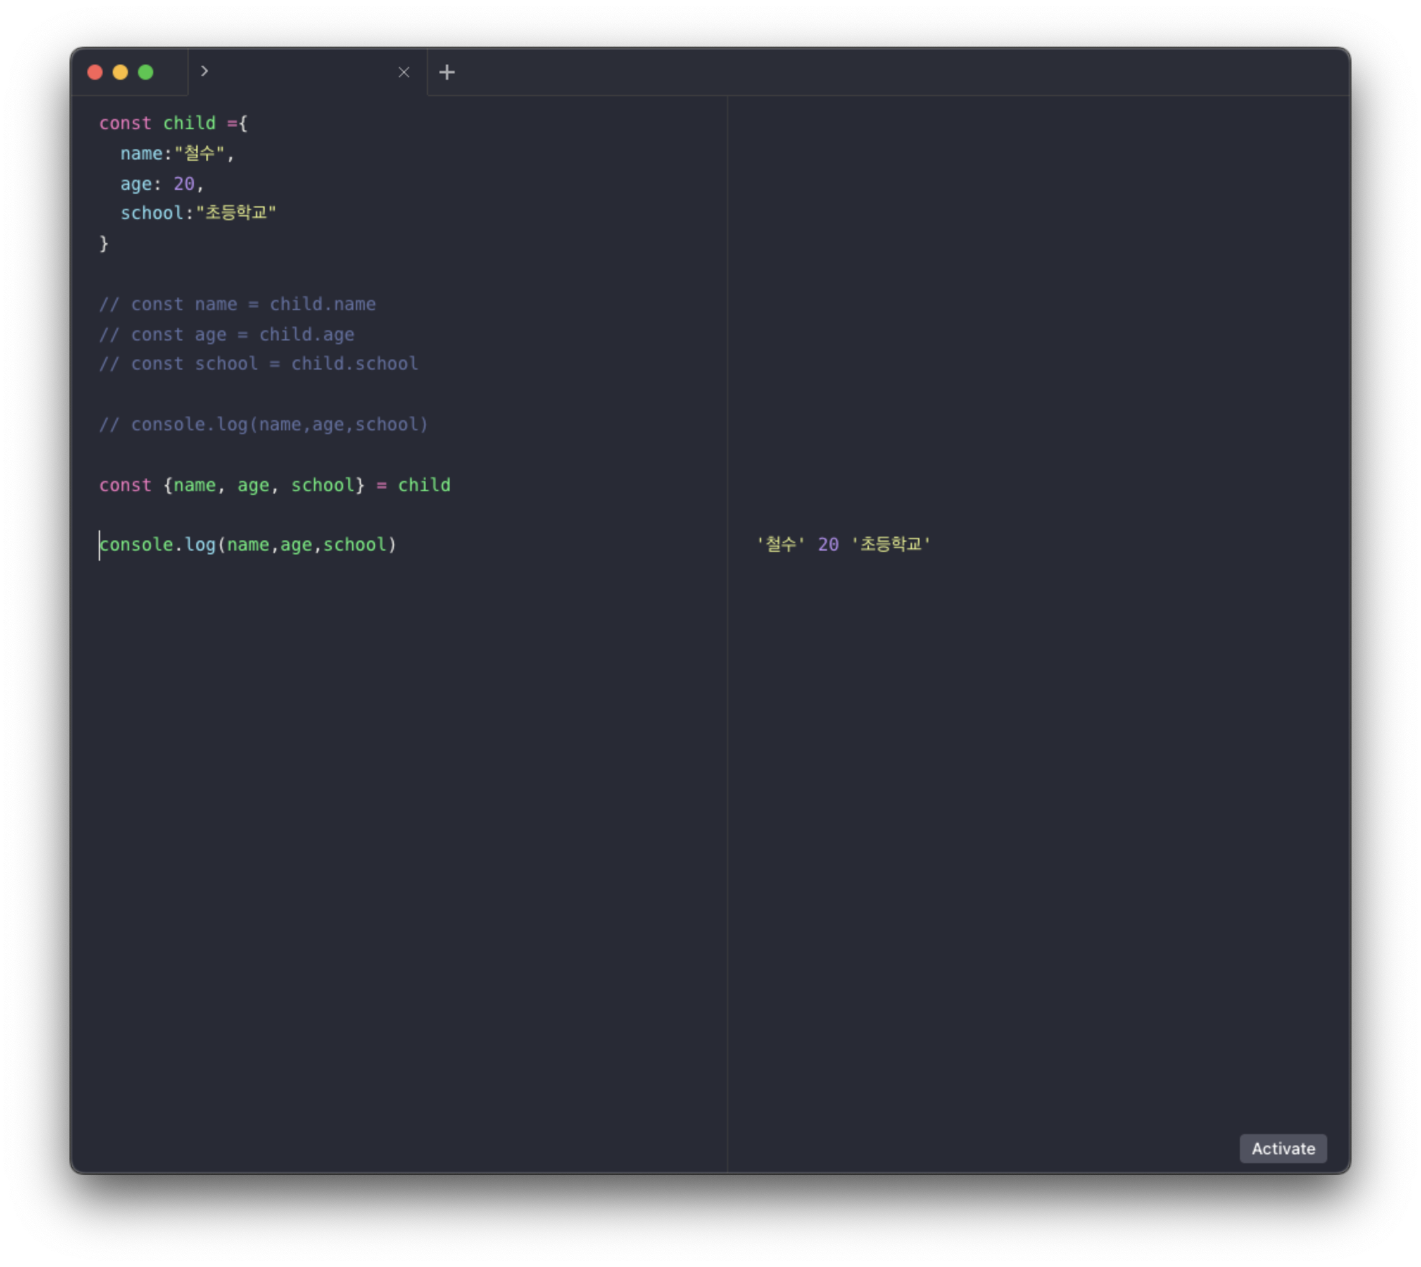Click the school:"초등학교" property line
This screenshot has width=1421, height=1267.
(x=198, y=213)
